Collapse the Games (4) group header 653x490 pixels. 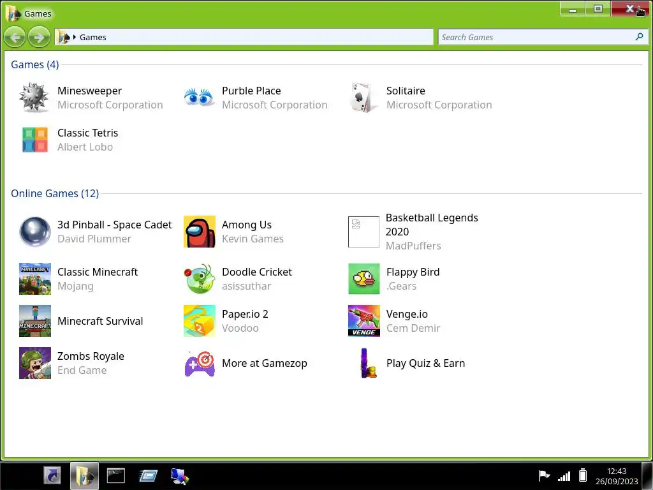[x=34, y=64]
